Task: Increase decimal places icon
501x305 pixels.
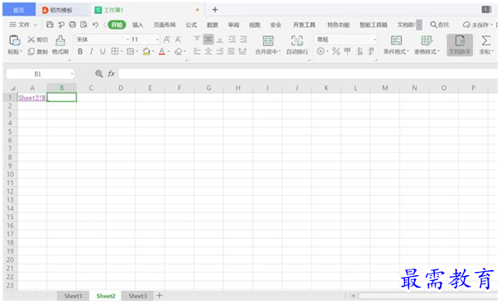Action: 360,51
